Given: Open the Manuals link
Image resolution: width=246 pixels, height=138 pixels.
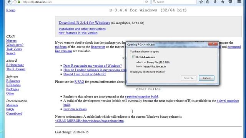Looking at the screenshot, I should point(12,105).
